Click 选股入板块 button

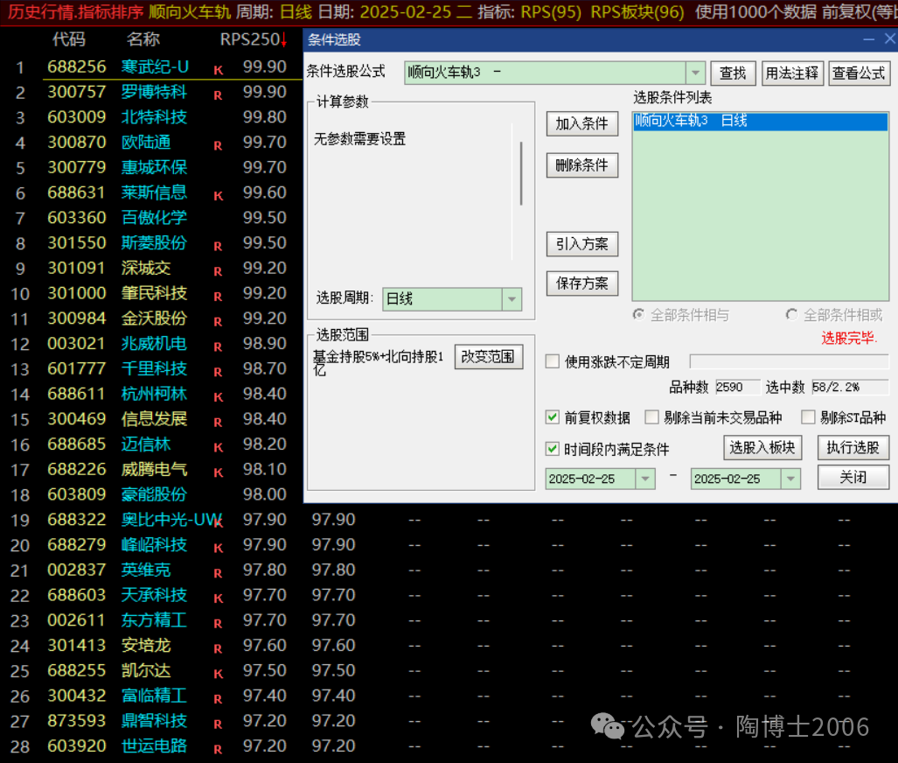(x=762, y=447)
